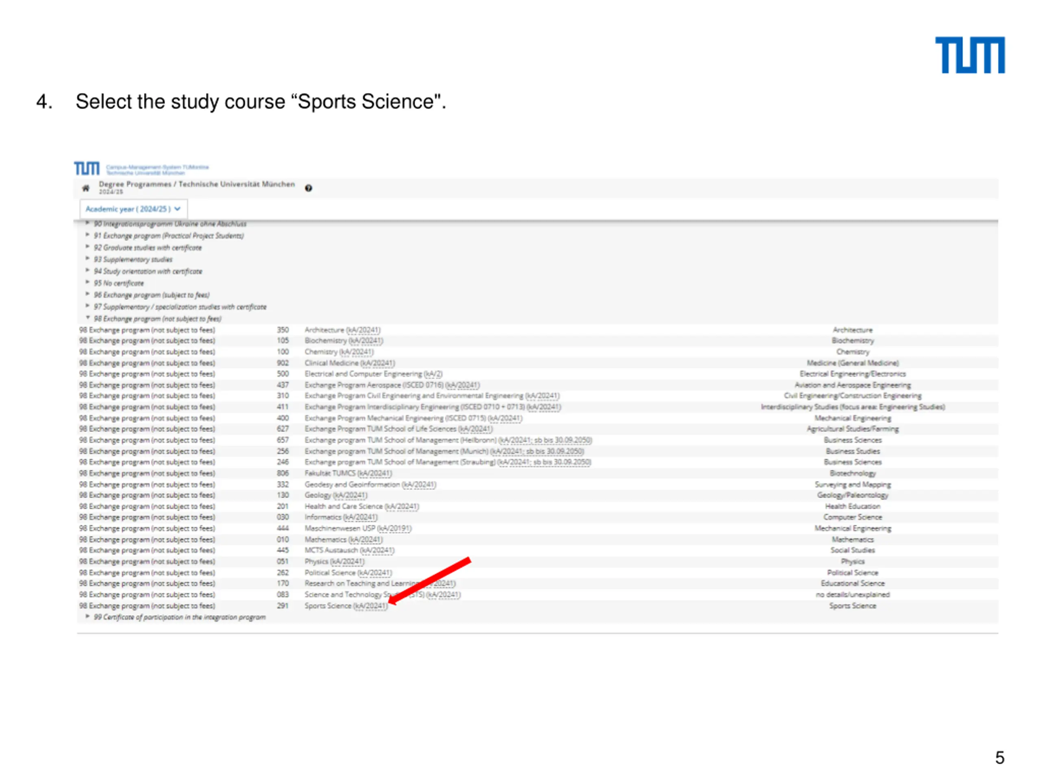Click the home icon in breadcrumb bar
1041x780 pixels.
[86, 188]
